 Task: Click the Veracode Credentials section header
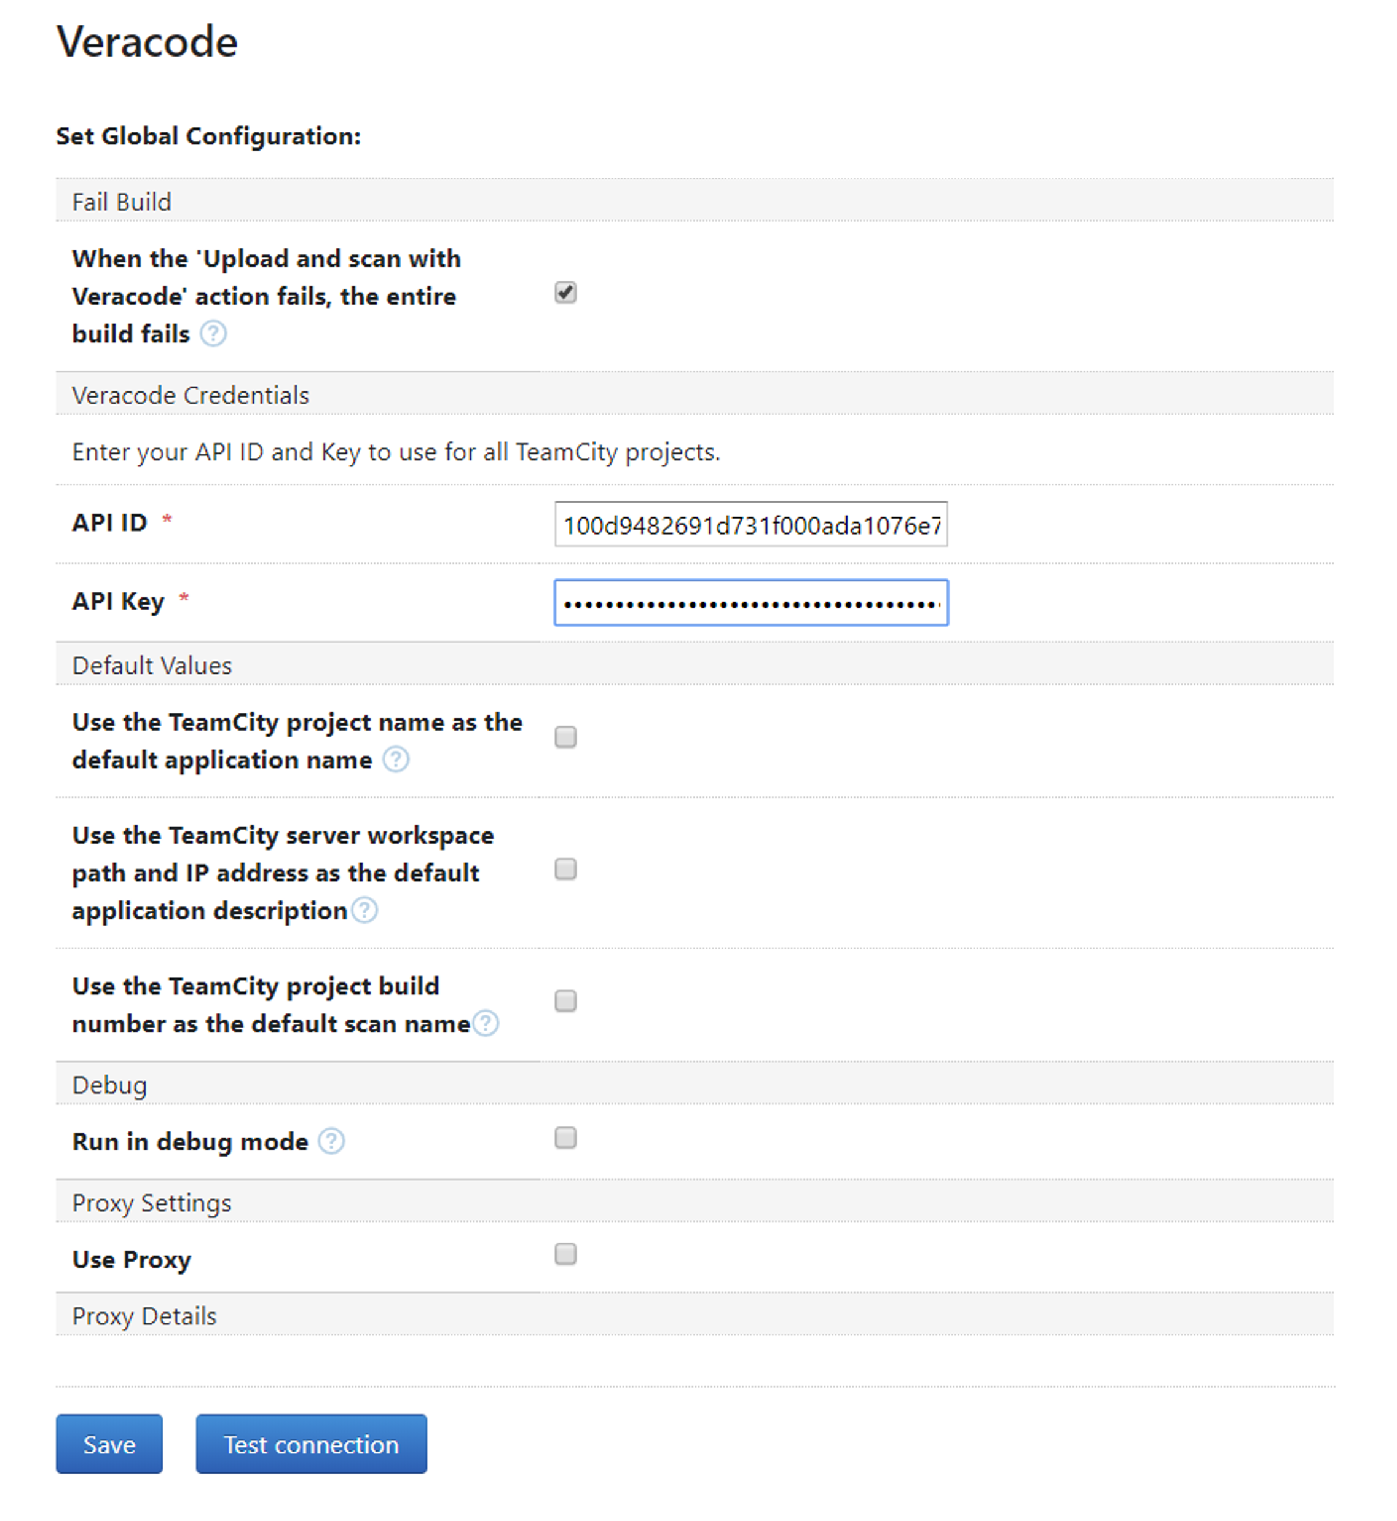click(191, 395)
